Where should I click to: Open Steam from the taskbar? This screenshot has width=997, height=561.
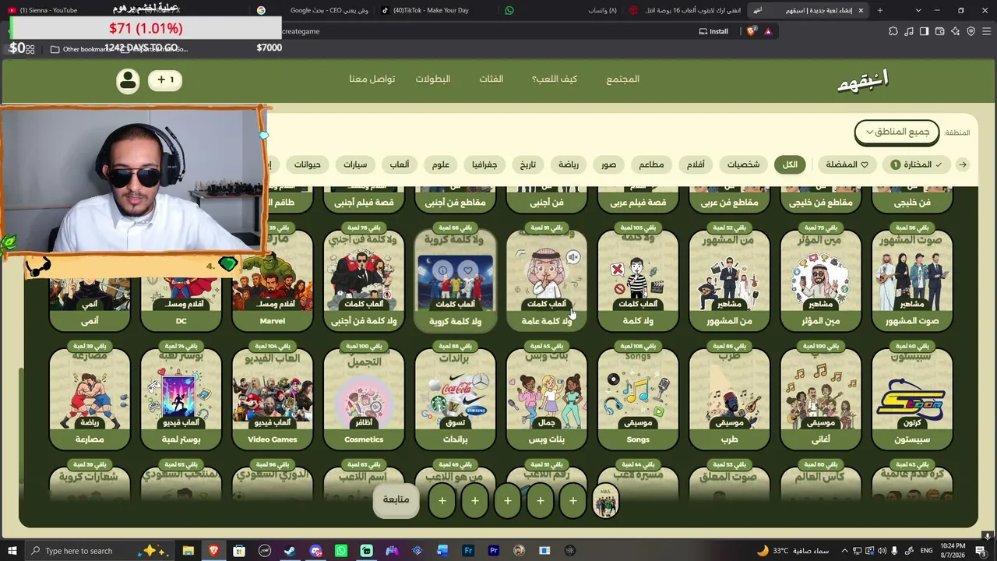point(290,551)
